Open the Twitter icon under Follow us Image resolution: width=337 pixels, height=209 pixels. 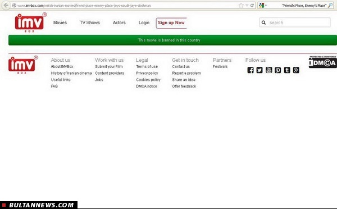[x=259, y=70]
